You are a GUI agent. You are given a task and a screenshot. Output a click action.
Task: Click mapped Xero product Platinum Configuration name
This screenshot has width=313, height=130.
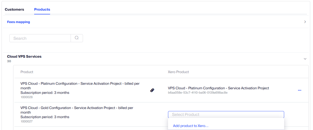pos(218,88)
